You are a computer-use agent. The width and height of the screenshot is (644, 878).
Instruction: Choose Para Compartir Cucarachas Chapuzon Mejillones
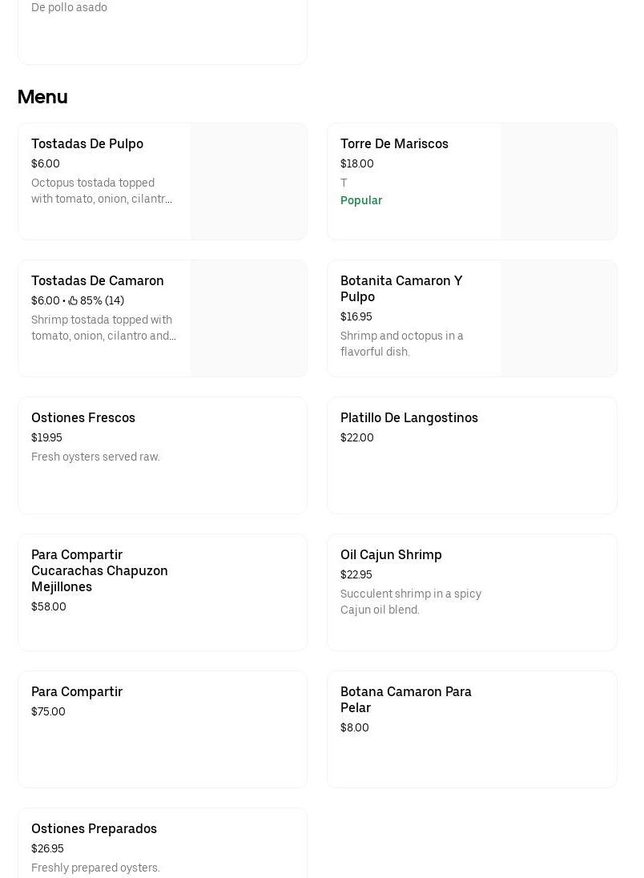pos(163,593)
